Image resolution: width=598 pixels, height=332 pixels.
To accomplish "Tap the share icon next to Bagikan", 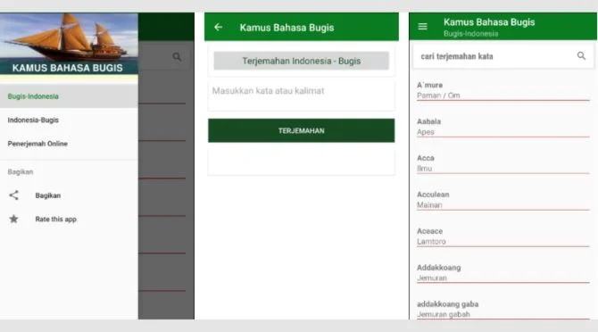I will tap(13, 195).
